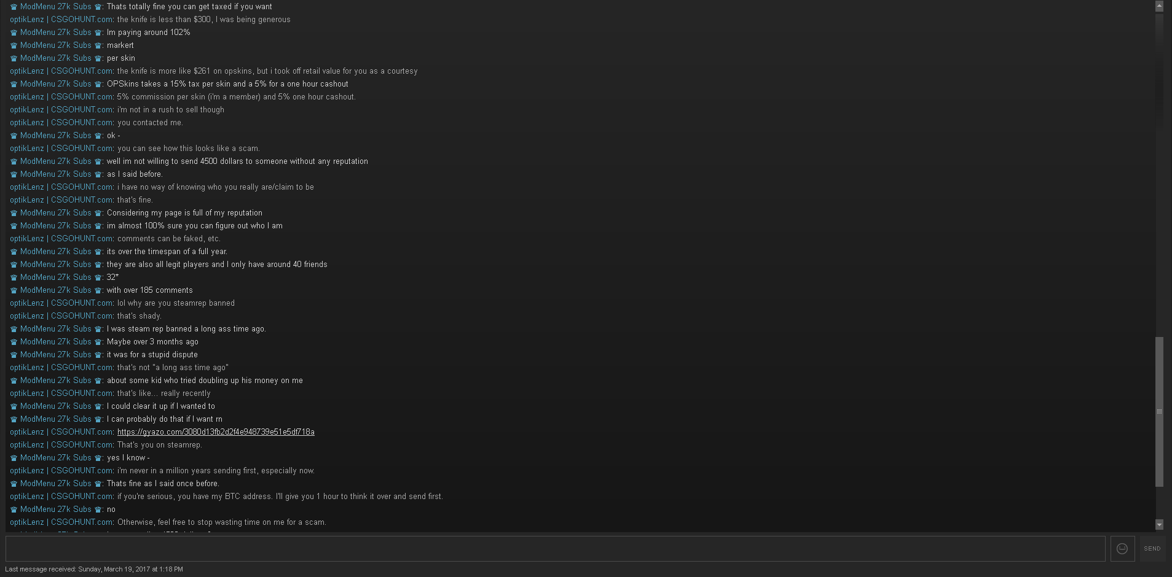Click the scrollbar down arrow
The width and height of the screenshot is (1172, 577).
tap(1159, 525)
